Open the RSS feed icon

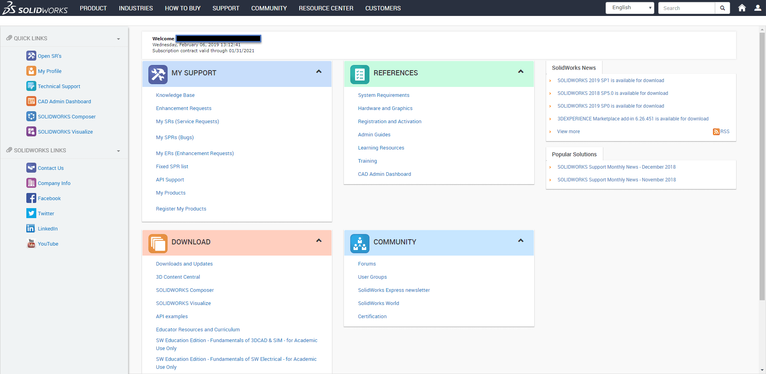(x=716, y=132)
